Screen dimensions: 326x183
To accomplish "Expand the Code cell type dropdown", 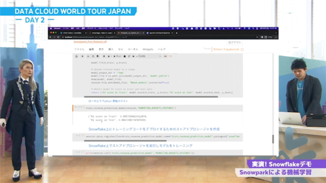I will (149, 56).
